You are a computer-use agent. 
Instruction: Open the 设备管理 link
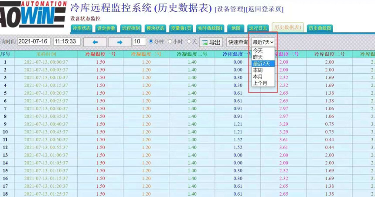point(230,9)
